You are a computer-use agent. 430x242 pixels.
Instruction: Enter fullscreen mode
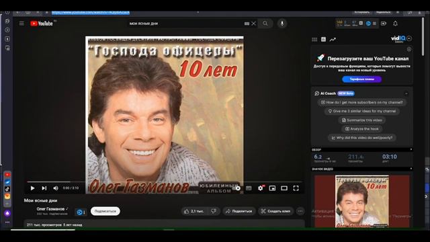coord(296,188)
